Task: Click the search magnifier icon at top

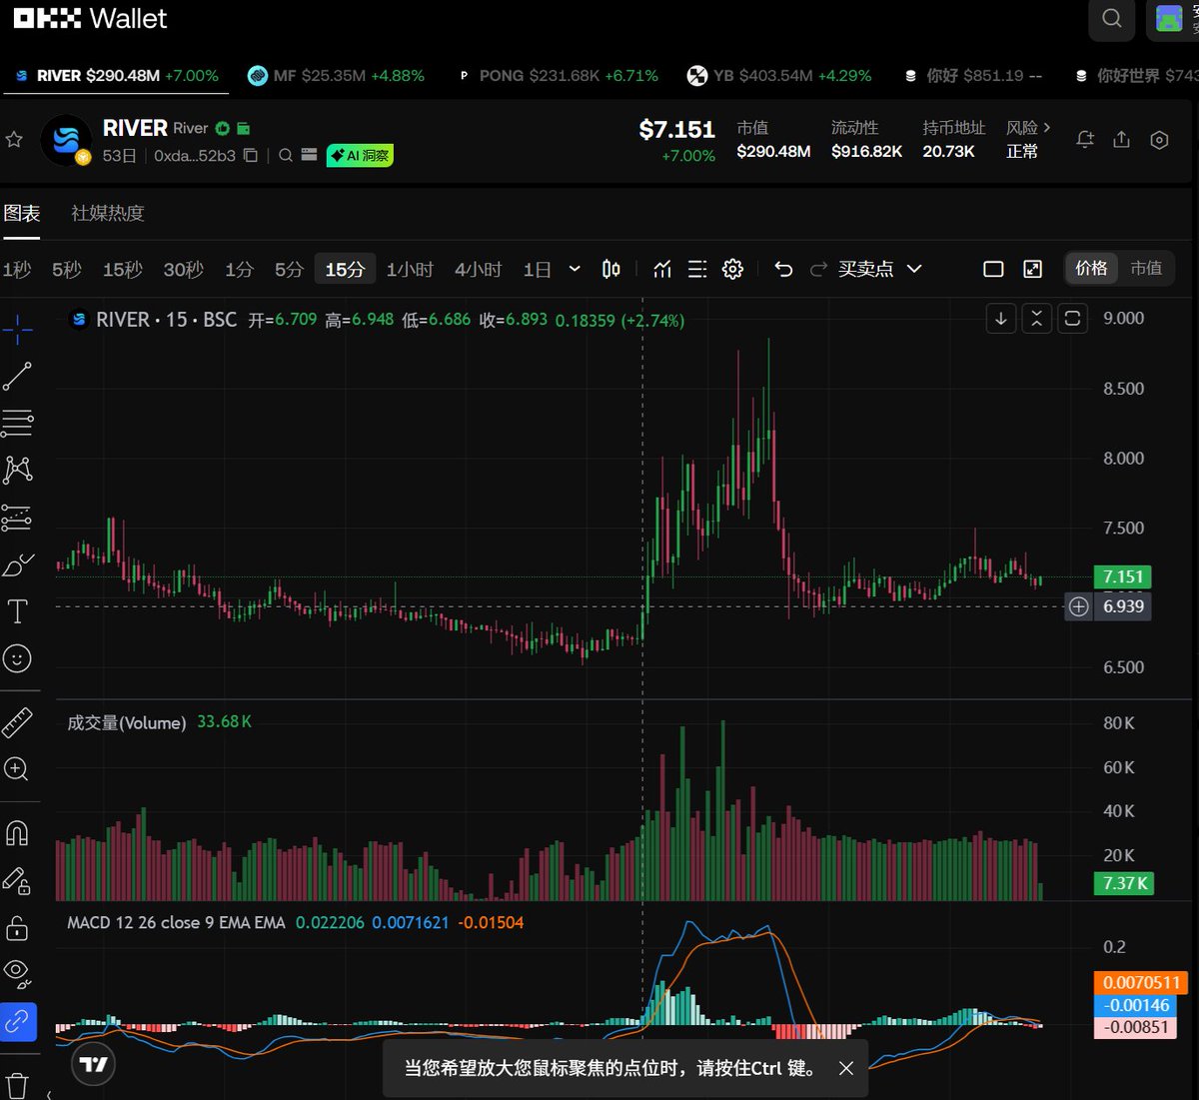Action: [1111, 19]
